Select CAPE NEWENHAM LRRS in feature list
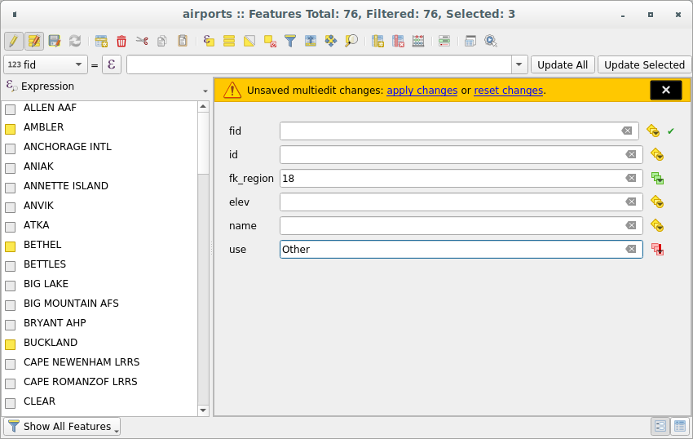 pos(80,362)
